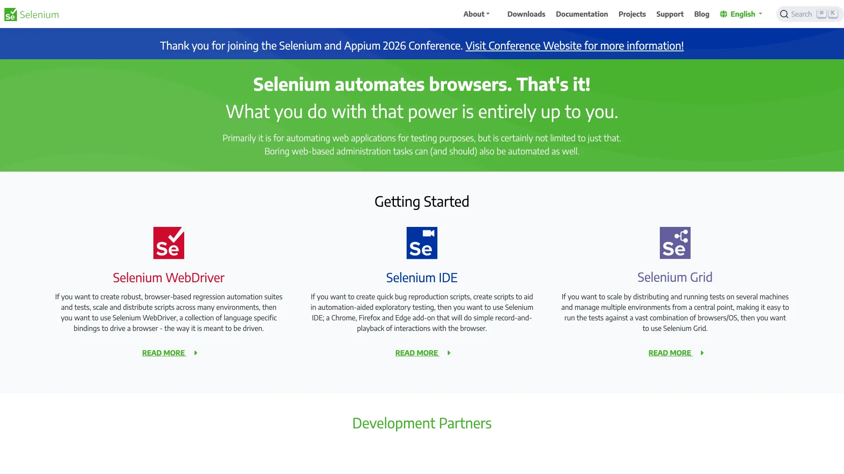Open the Projects nav item
The width and height of the screenshot is (844, 474).
point(632,14)
